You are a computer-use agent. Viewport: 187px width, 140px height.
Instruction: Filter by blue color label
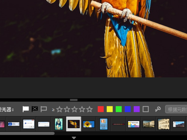128,109
